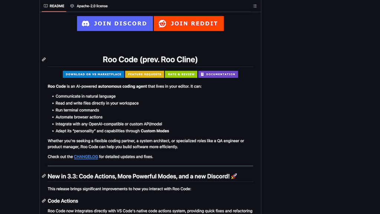Open the Download on VS Marketplace badge
This screenshot has width=380, height=214.
tap(93, 74)
